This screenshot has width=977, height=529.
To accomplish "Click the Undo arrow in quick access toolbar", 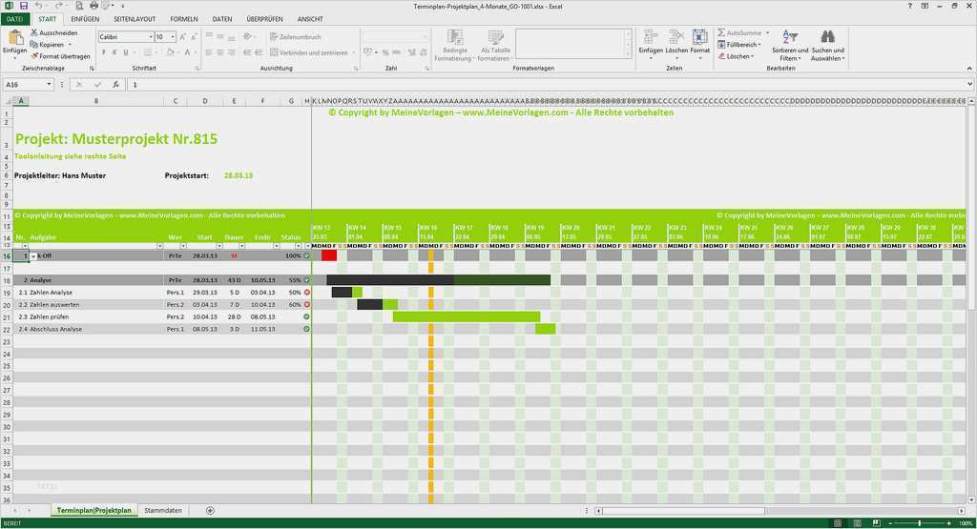I will click(x=38, y=6).
